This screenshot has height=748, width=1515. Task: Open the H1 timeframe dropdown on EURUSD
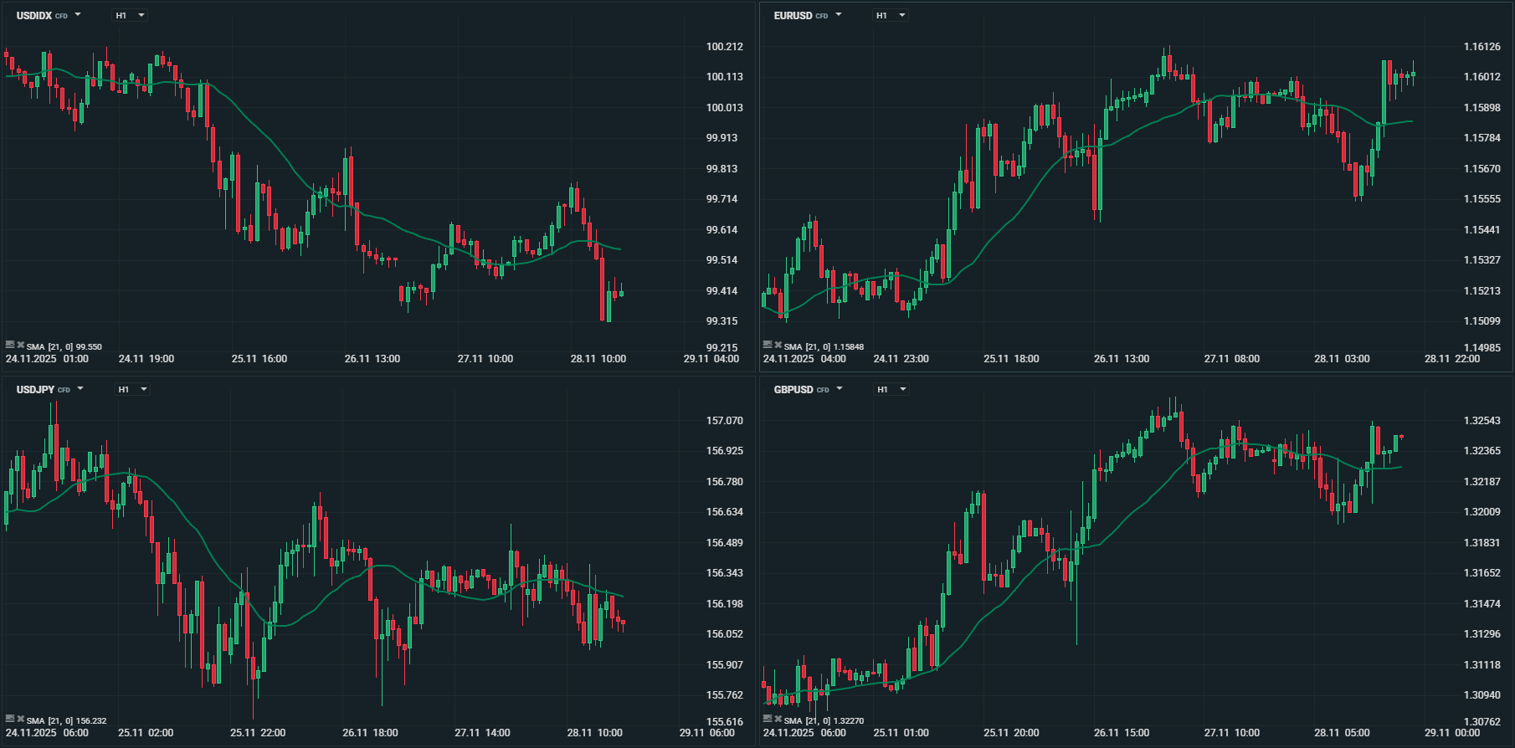(890, 15)
